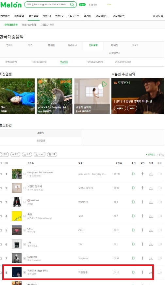The width and height of the screenshot is (165, 285).
Task: Click the like heart on Suspense
Action: (x=115, y=258)
